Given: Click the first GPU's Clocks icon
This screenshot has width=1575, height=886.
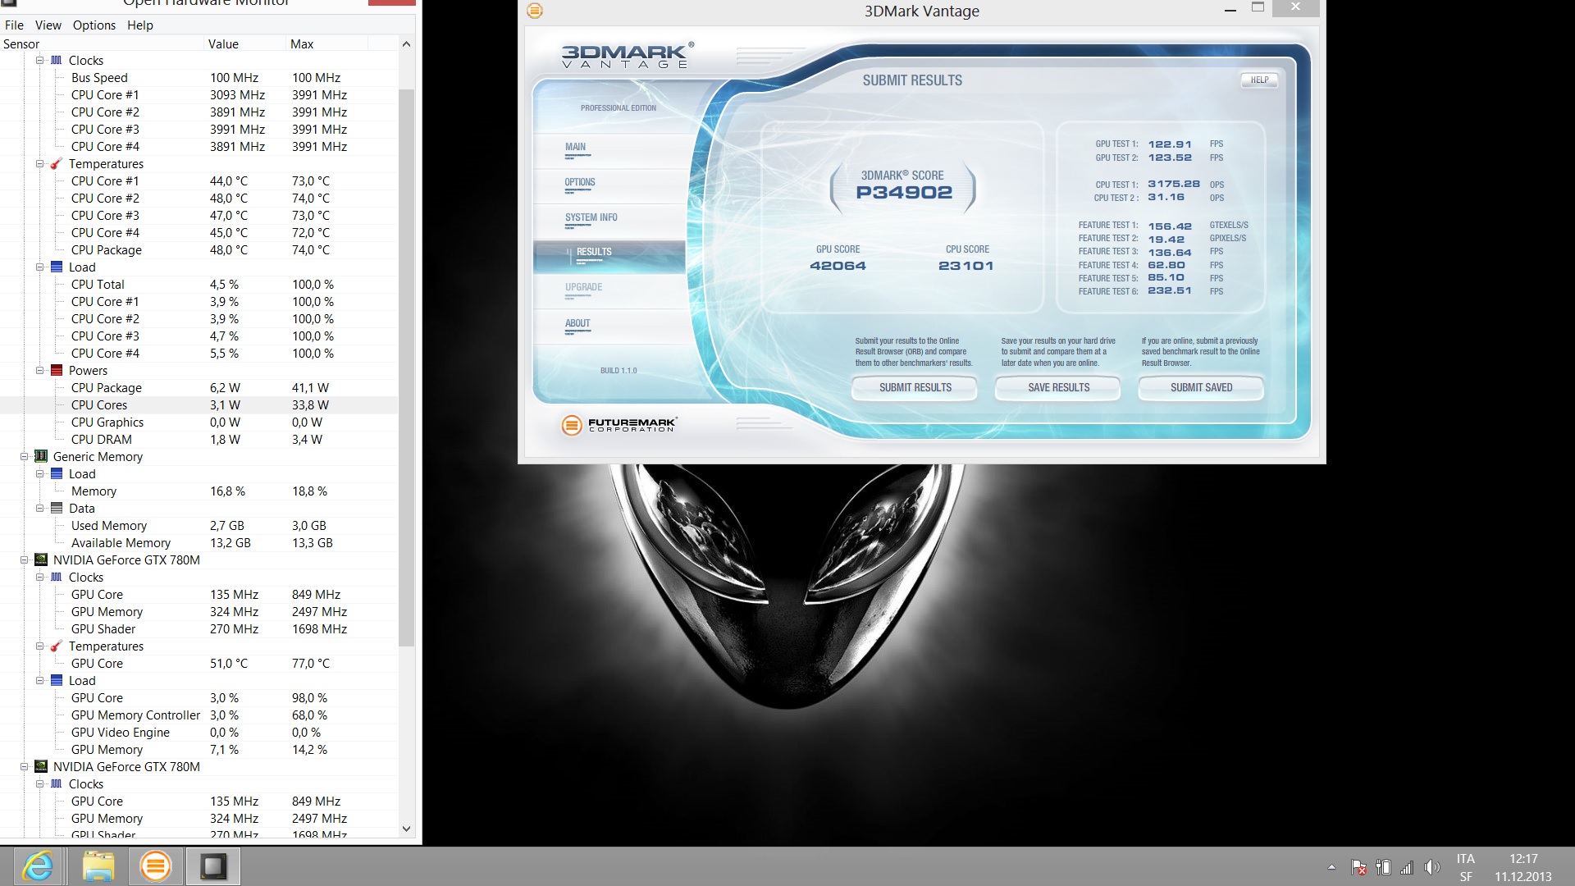Looking at the screenshot, I should (57, 578).
